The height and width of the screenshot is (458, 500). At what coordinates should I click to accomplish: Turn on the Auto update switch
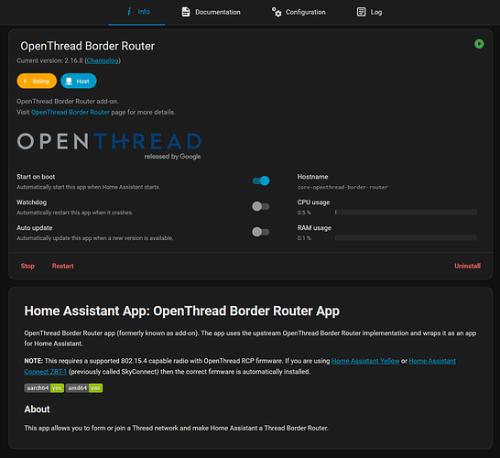261,232
